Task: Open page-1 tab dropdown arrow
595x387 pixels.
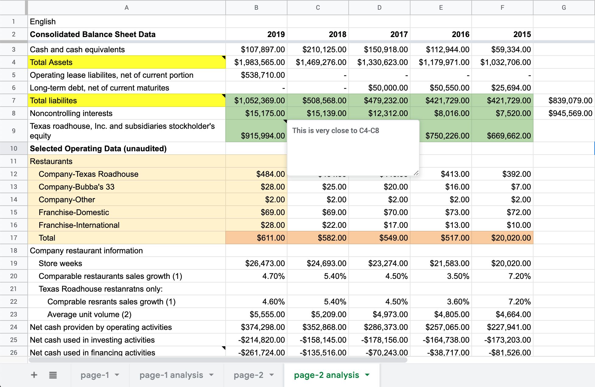Action: [117, 375]
